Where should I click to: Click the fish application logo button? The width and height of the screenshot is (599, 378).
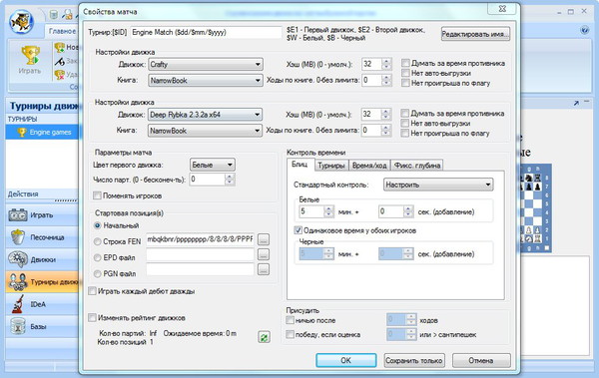tap(21, 23)
